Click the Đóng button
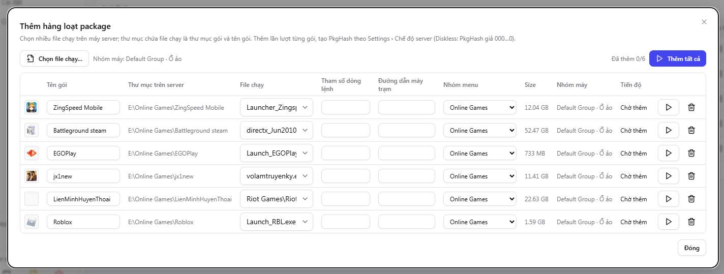Image resolution: width=724 pixels, height=274 pixels. coord(692,248)
